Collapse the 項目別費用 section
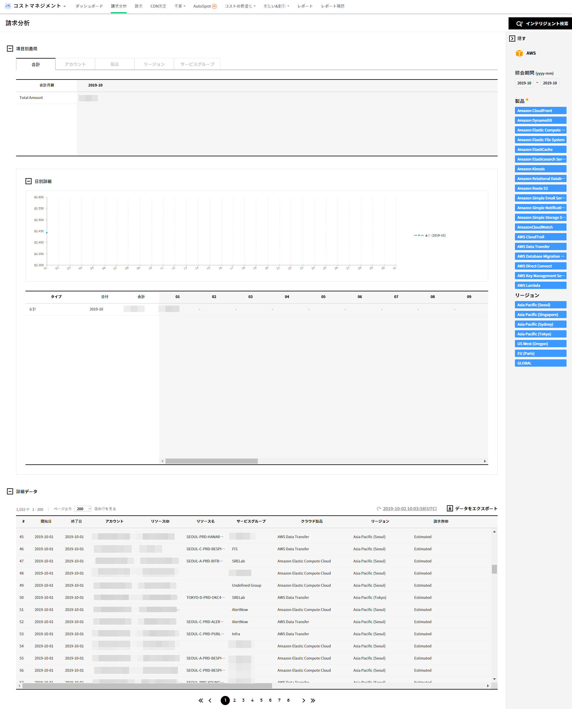572x709 pixels. pos(10,49)
